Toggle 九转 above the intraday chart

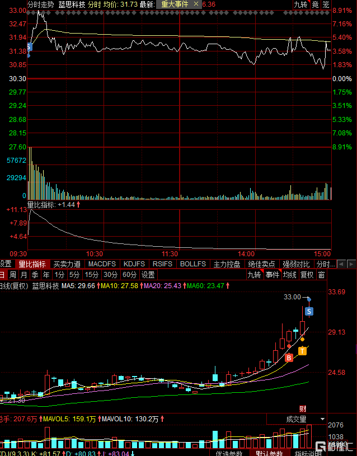click(301, 4)
